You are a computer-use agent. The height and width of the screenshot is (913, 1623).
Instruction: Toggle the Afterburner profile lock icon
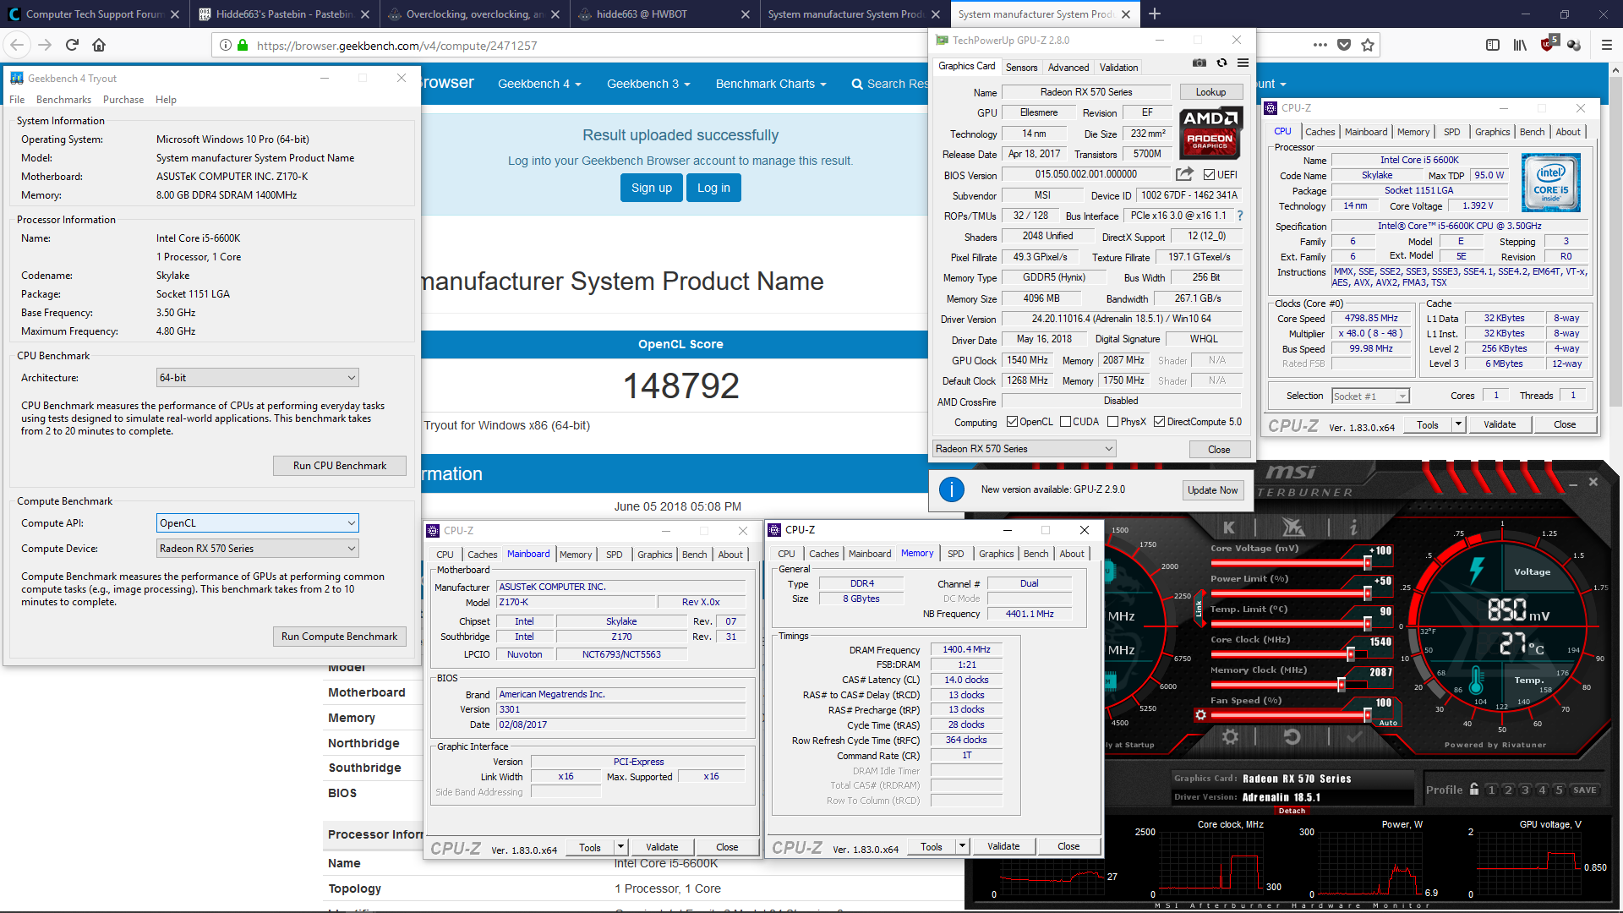click(1474, 789)
